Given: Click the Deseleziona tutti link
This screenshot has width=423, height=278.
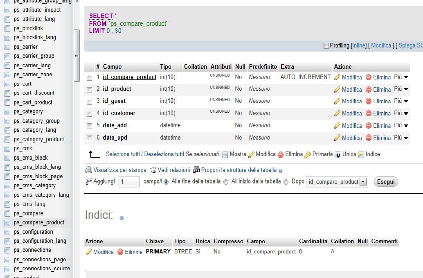Looking at the screenshot, I should [164, 154].
